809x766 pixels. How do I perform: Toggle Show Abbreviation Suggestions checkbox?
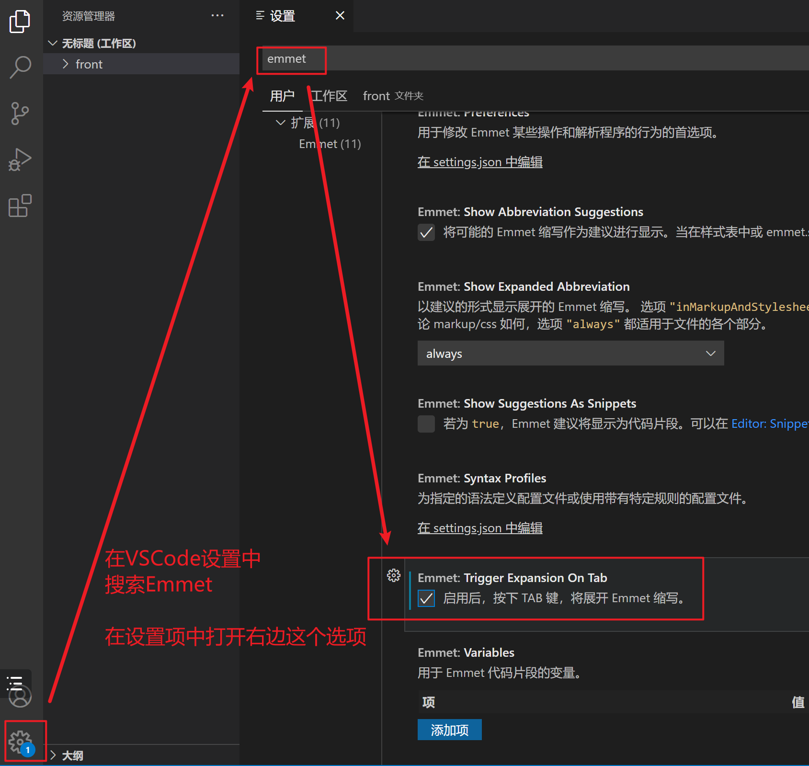pos(426,232)
